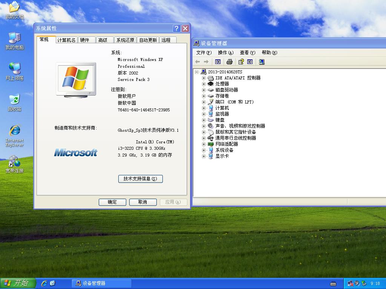Image resolution: width=386 pixels, height=289 pixels.
Task: Click the Back arrow in Device Manager toolbar
Action: (198, 62)
